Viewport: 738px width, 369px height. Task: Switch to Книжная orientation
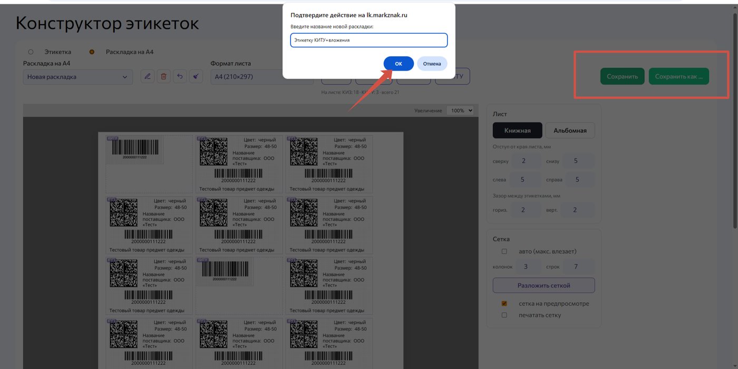pos(517,131)
